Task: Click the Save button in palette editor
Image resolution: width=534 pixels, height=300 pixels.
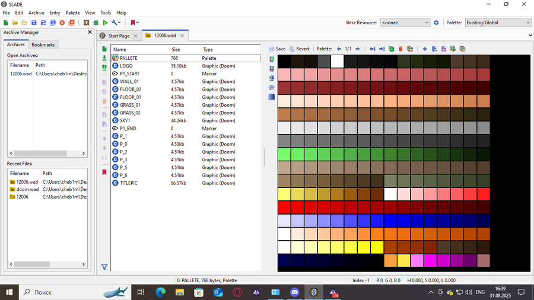Action: tap(277, 49)
